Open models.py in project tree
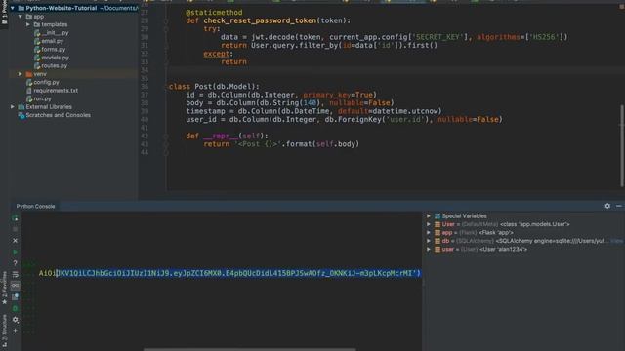Viewport: 625px width, 351px height. (52, 58)
